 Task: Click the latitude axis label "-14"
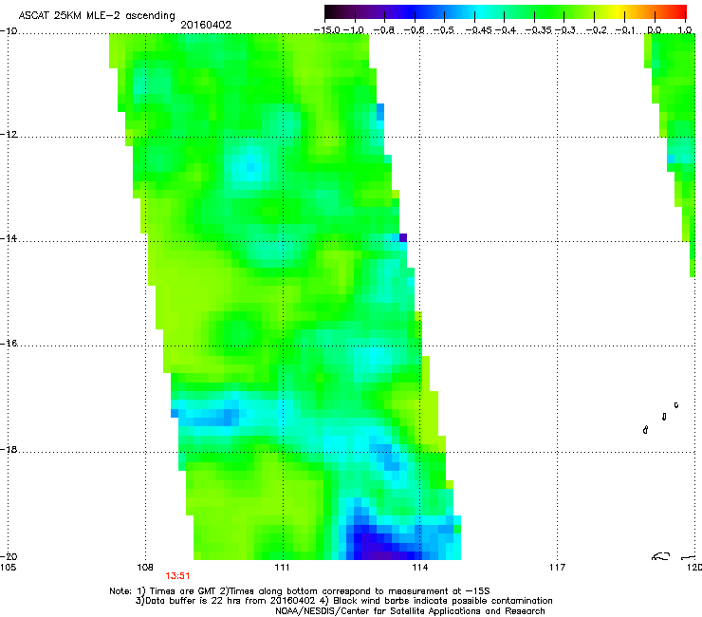click(x=9, y=238)
